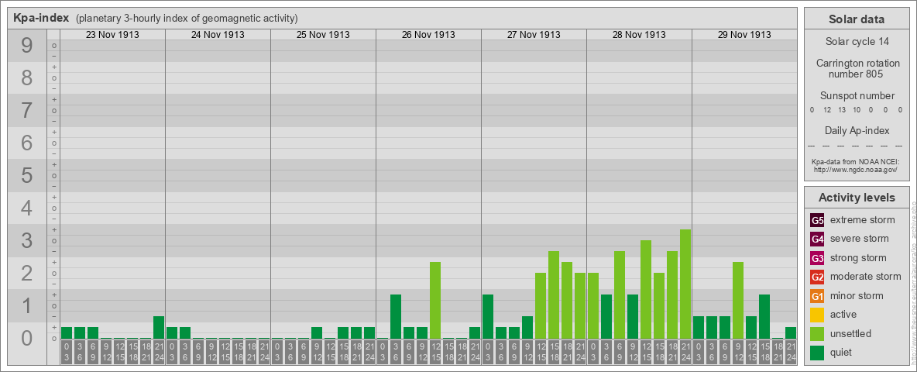
Task: Open the ngdc.noaa.gov data source link
Action: point(857,169)
